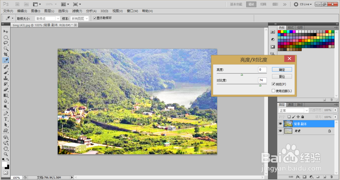
Task: Switch to the 通道 tab
Action: tap(291, 105)
